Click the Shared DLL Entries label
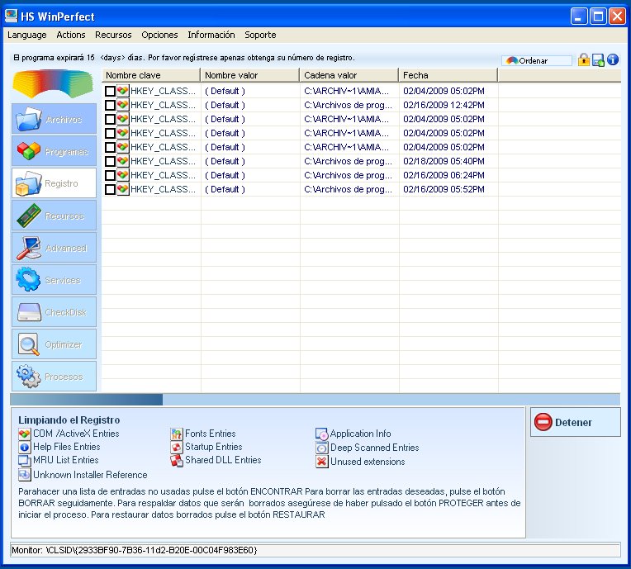631x569 pixels. pyautogui.click(x=223, y=460)
